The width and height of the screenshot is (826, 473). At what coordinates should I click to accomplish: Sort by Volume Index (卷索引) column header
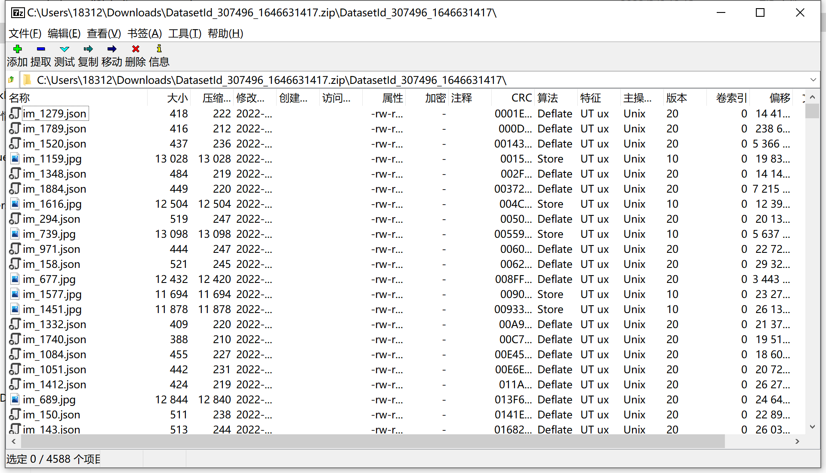(728, 98)
